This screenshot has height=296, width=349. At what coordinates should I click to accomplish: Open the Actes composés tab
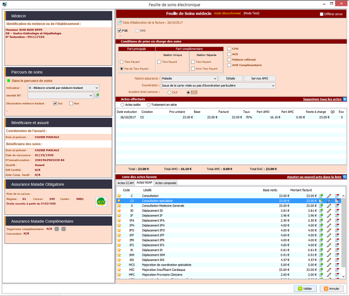click(166, 183)
